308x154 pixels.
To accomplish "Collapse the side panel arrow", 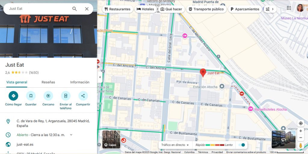I will coord(100,77).
